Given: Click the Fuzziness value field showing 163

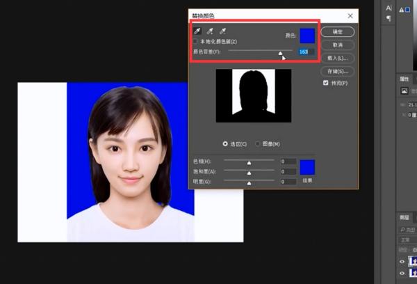Looking at the screenshot, I should [305, 52].
